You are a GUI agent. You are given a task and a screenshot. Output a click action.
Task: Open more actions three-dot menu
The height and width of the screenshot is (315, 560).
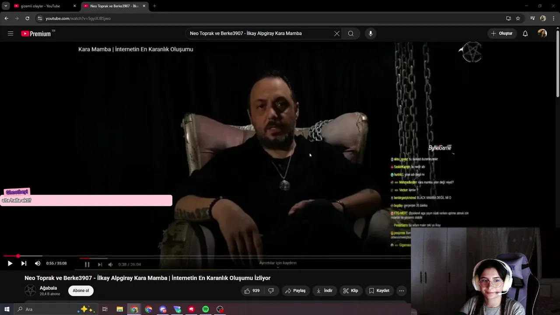click(x=402, y=290)
